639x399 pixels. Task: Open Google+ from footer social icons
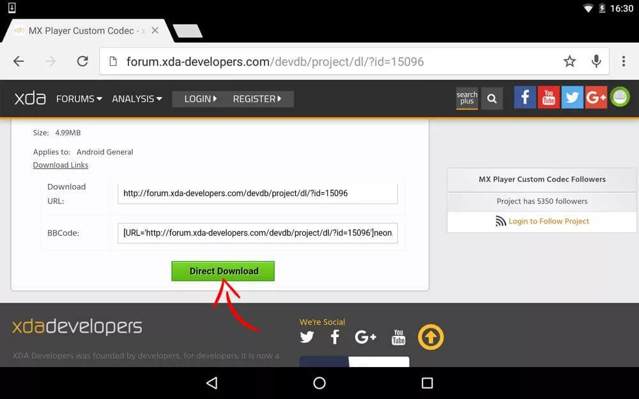pos(365,337)
